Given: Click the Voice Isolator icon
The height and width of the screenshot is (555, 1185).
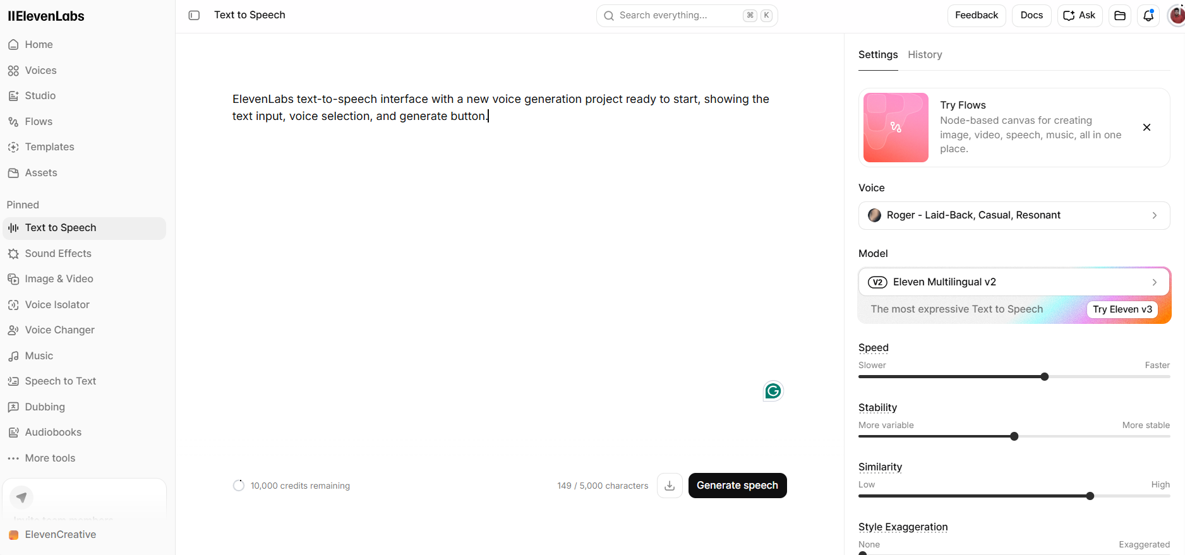Looking at the screenshot, I should click(13, 305).
